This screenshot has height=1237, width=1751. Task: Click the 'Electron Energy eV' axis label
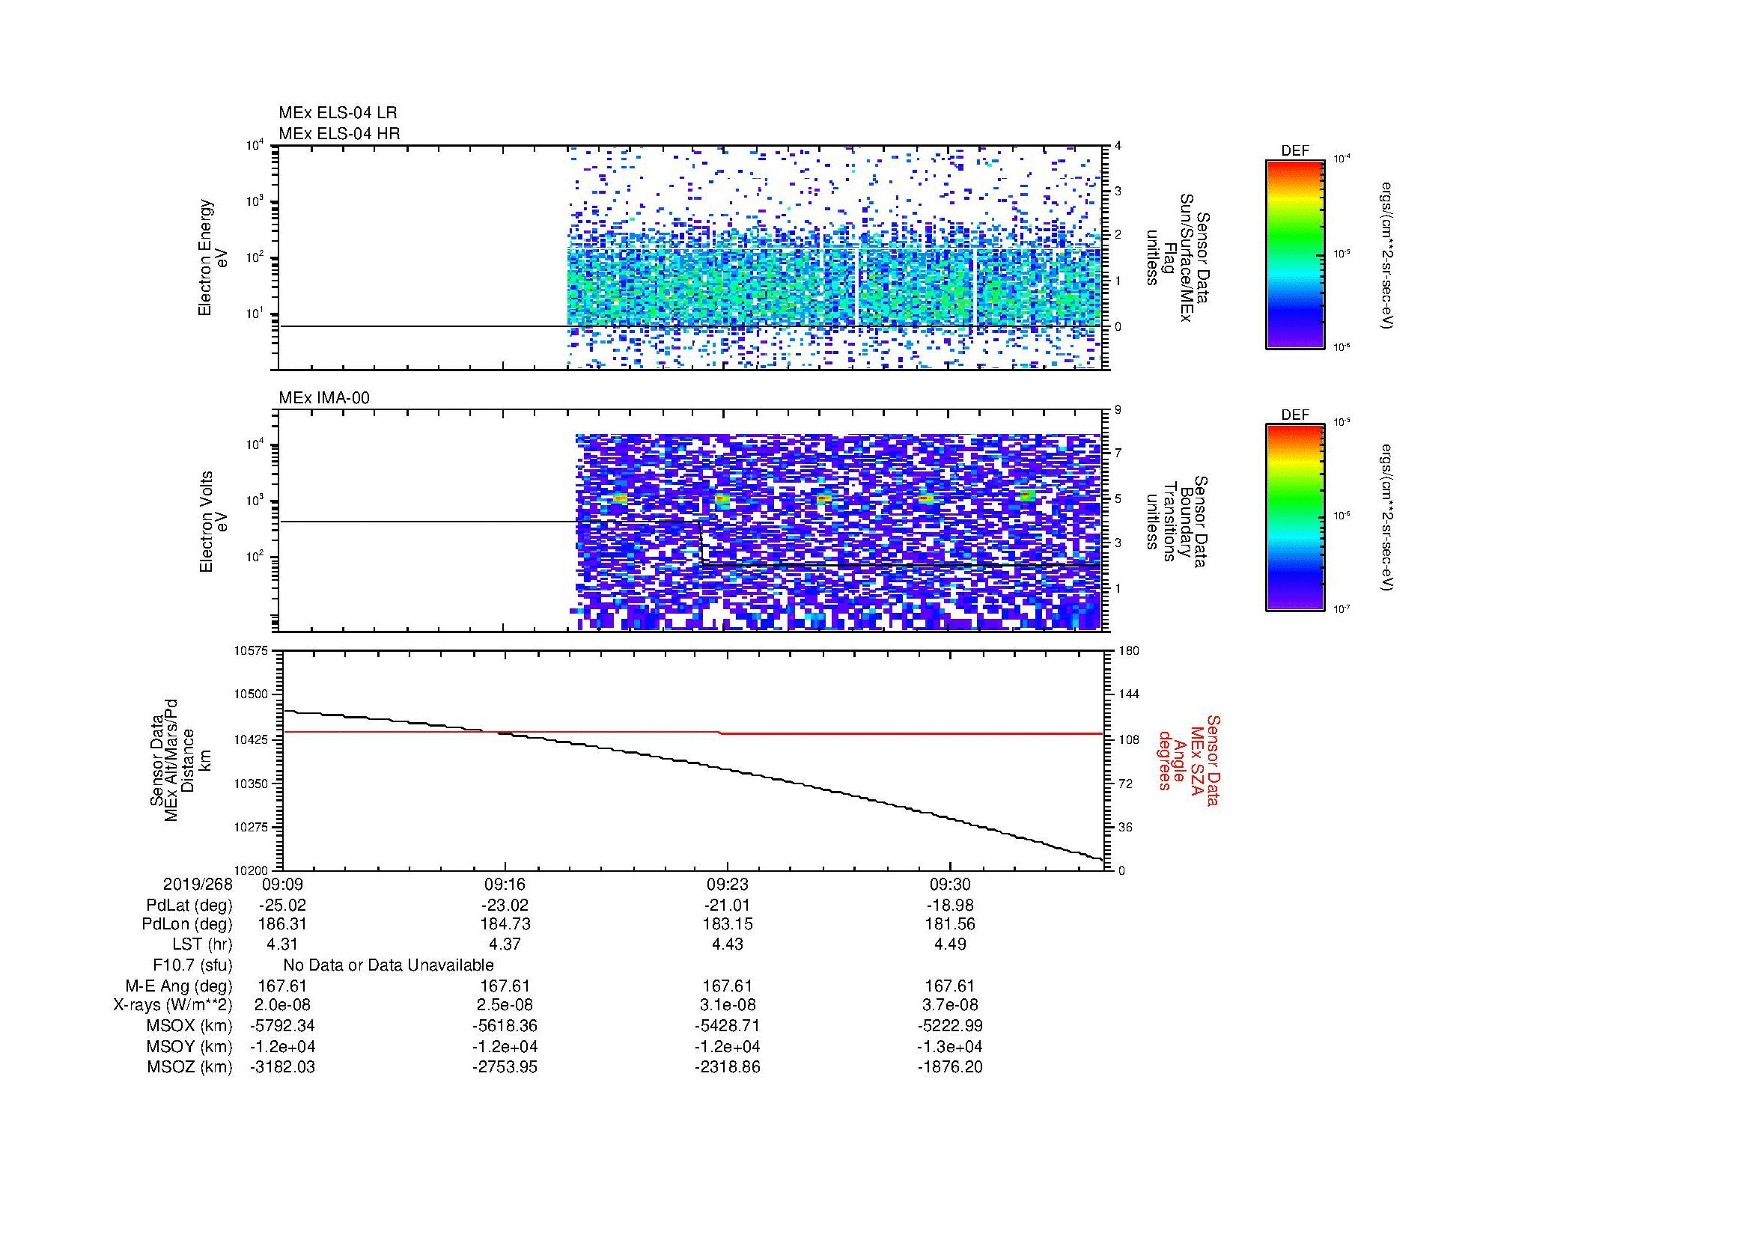click(213, 257)
